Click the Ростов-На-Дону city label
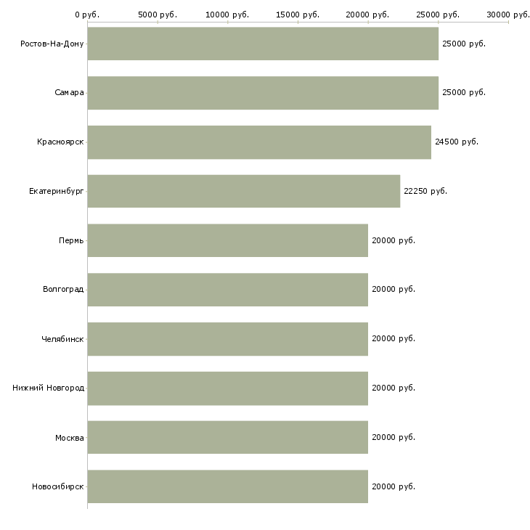530x530 pixels. 52,44
